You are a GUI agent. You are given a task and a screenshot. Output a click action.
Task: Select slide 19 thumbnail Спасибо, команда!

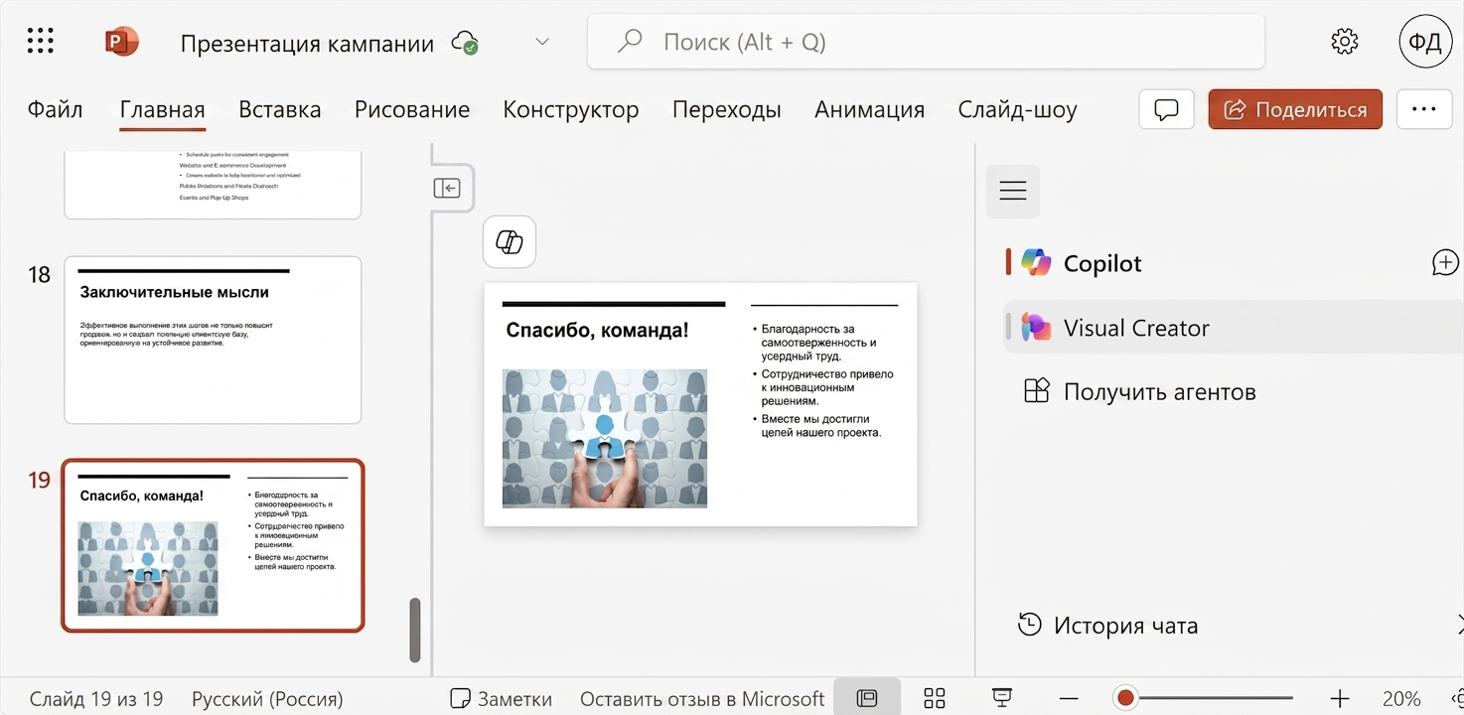point(213,545)
